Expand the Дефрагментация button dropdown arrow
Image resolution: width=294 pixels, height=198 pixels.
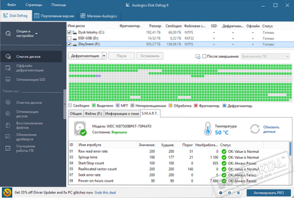104,56
